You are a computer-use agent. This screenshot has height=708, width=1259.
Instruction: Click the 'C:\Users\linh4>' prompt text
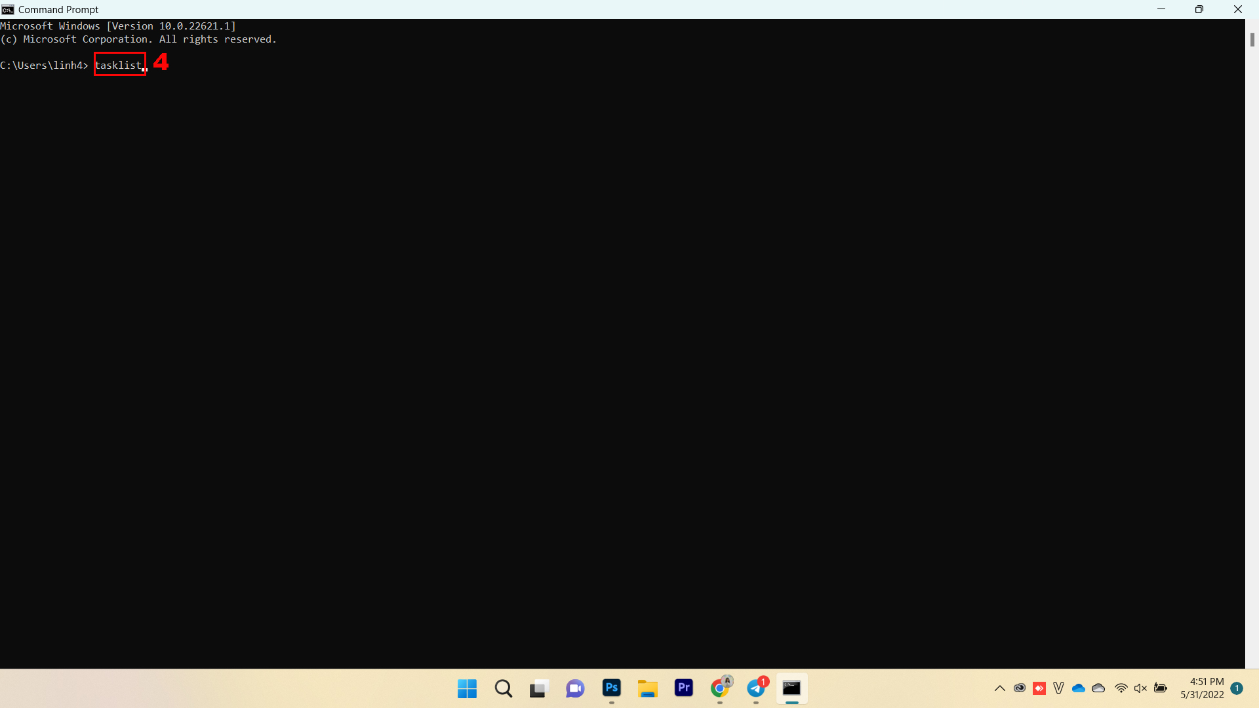click(44, 65)
